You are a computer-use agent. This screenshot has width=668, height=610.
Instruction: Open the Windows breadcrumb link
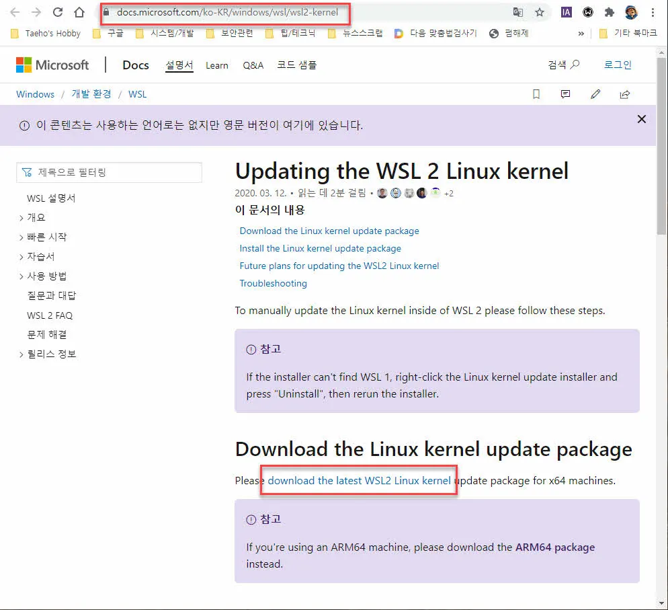(36, 94)
